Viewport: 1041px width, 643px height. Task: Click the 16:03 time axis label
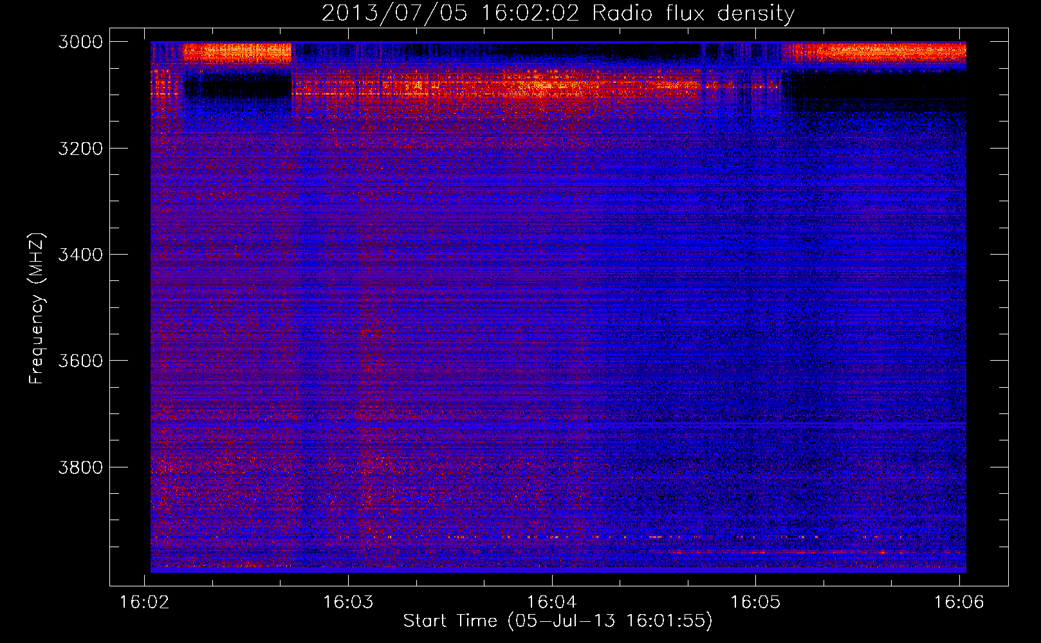pyautogui.click(x=348, y=602)
